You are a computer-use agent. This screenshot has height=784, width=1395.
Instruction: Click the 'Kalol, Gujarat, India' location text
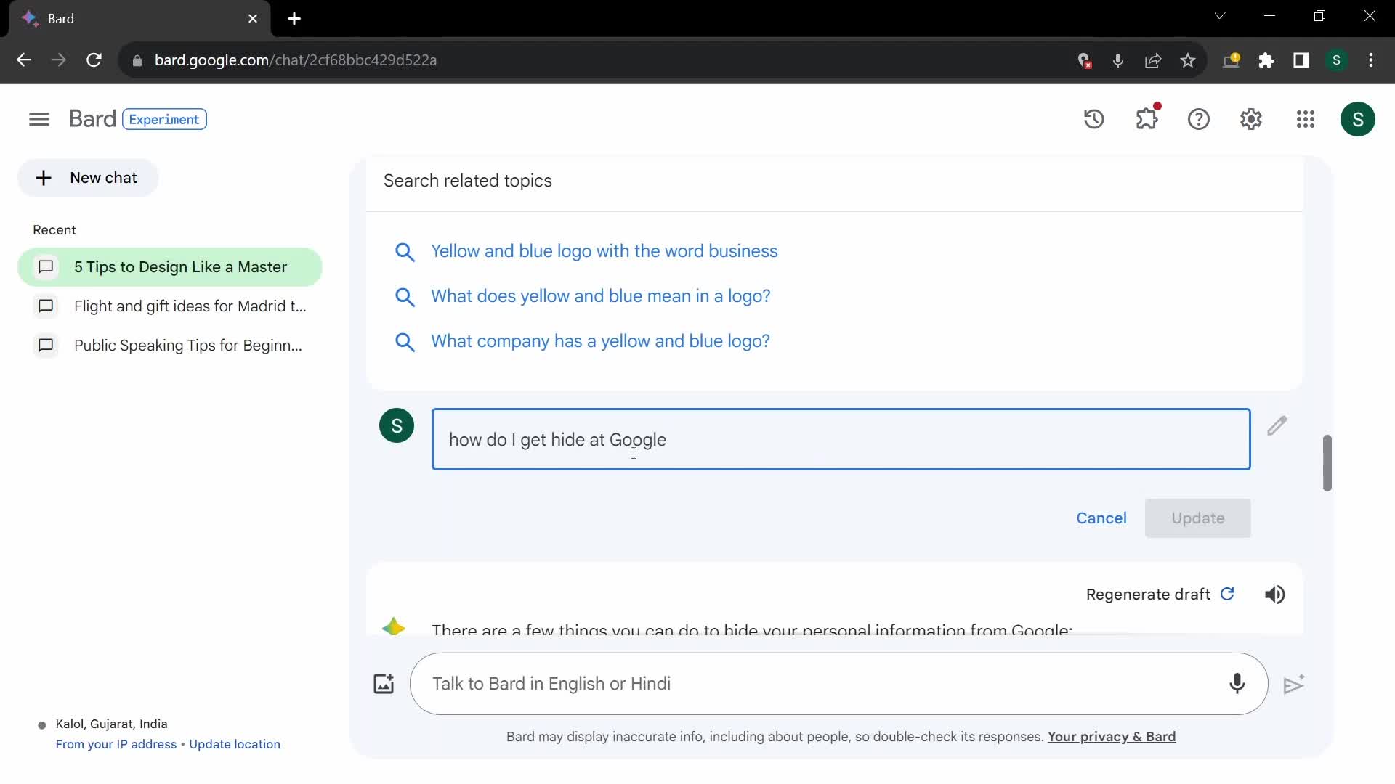pos(111,724)
